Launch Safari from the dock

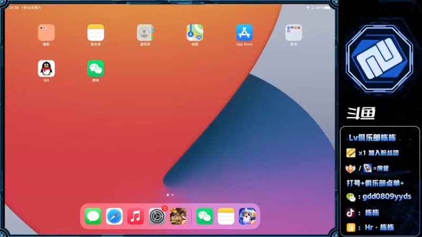(x=114, y=216)
